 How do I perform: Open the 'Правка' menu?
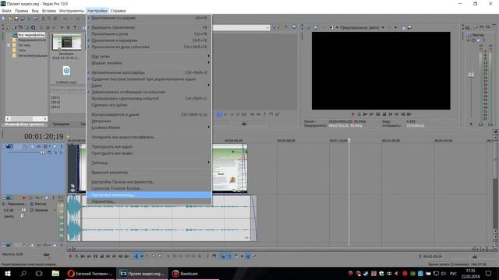[x=21, y=11]
